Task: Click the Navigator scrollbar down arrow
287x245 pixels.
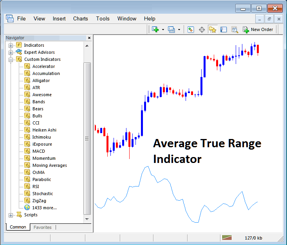Action: [87, 219]
